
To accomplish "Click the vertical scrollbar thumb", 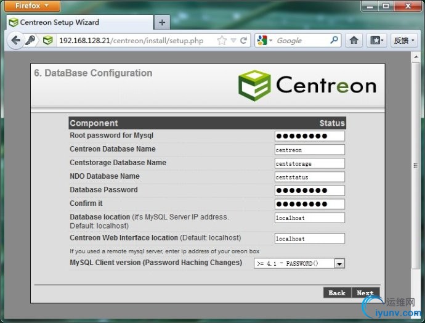I will click(x=416, y=165).
